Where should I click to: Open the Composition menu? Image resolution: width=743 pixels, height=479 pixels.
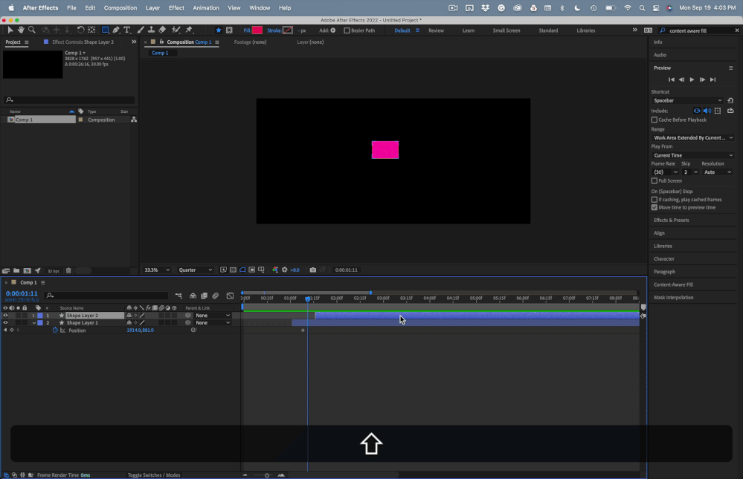click(120, 7)
